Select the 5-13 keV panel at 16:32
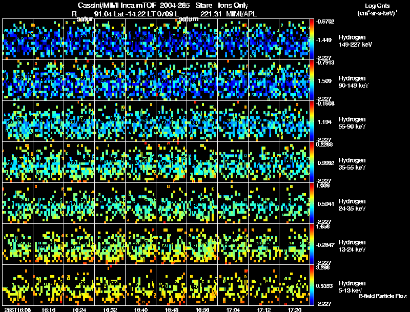410x312 pixels. point(110,285)
